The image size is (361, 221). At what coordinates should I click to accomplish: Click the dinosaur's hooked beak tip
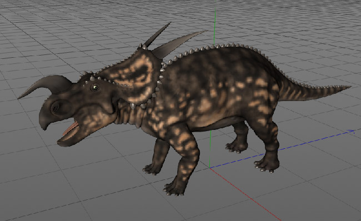click(x=44, y=127)
